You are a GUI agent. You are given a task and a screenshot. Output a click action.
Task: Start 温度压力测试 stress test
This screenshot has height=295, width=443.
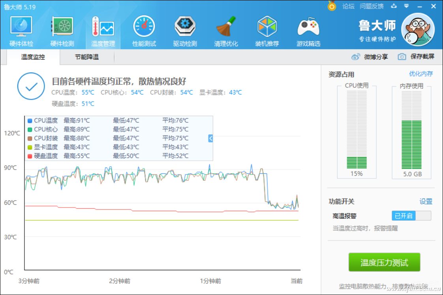click(384, 262)
